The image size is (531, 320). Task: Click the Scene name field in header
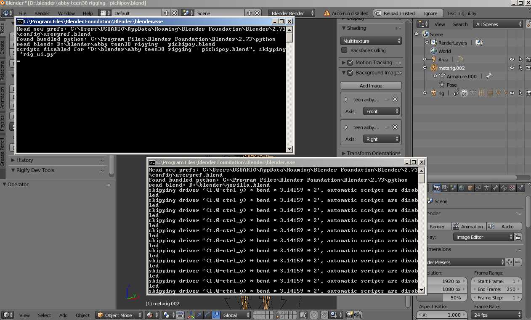coord(219,13)
